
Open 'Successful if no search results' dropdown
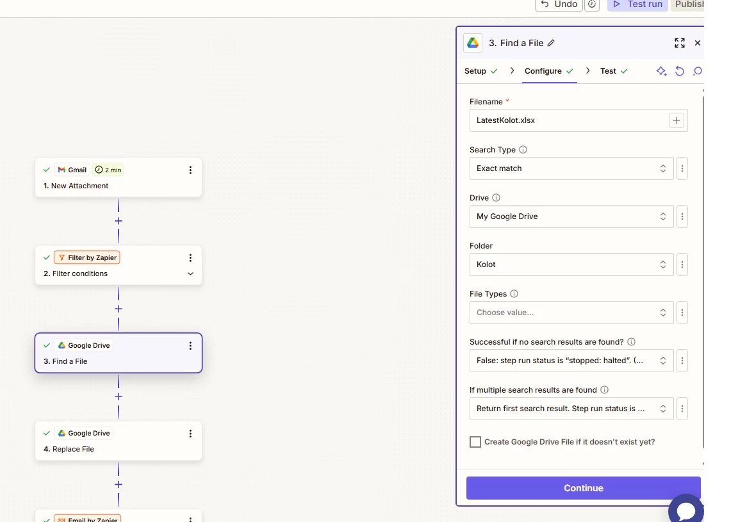point(571,361)
